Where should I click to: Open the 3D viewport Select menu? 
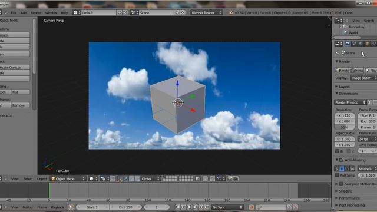(28, 179)
